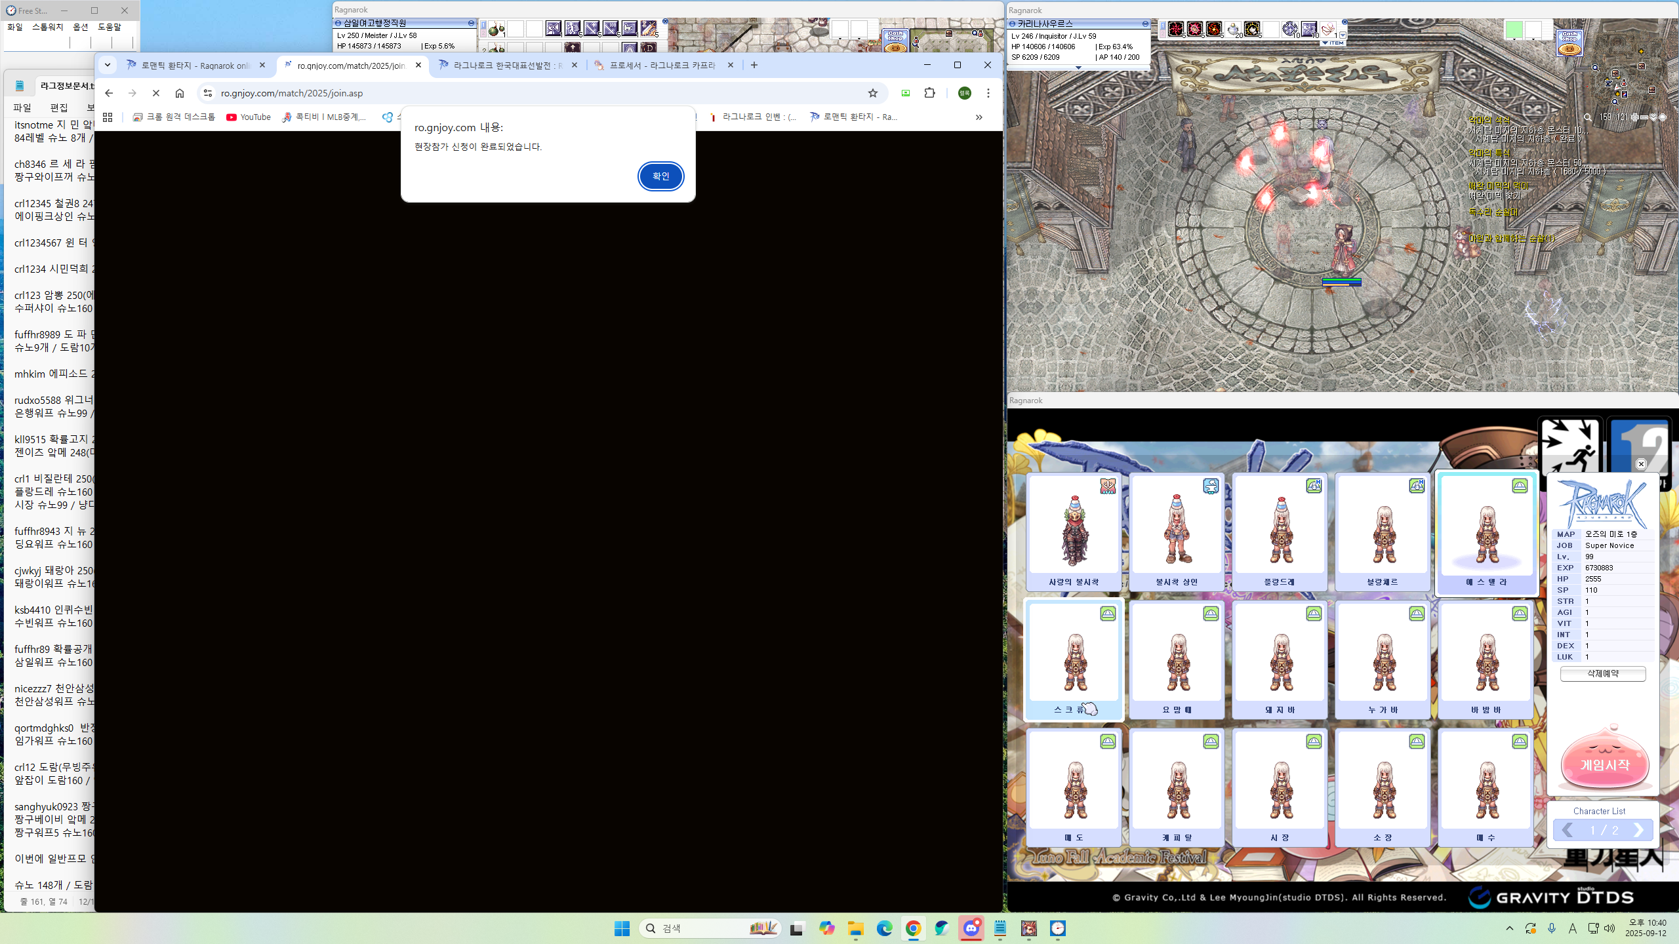Image resolution: width=1679 pixels, height=944 pixels.
Task: Switch hotbar to row 2 in Inquisitor window
Action: pyautogui.click(x=1163, y=34)
